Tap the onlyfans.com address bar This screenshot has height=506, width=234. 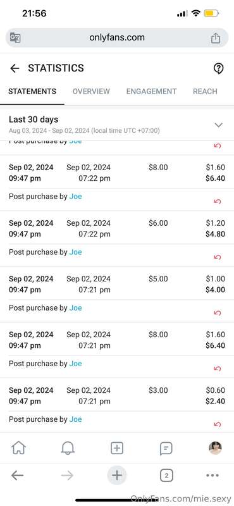117,38
